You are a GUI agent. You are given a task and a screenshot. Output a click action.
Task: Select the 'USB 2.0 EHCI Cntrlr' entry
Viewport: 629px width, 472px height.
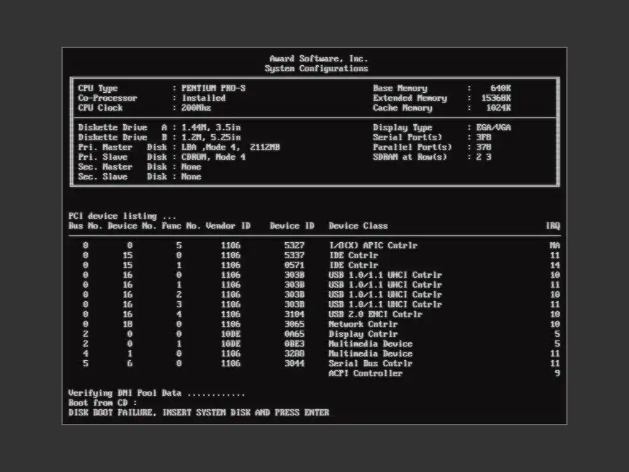coord(375,314)
